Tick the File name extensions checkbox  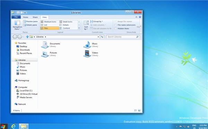pyautogui.click(x=115, y=25)
